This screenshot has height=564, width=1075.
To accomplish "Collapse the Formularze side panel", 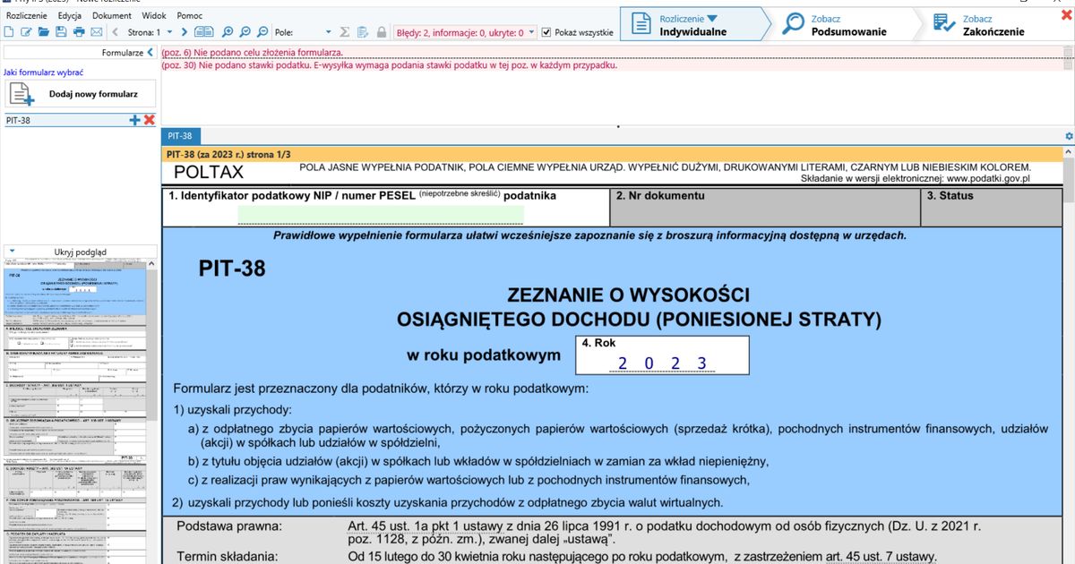I will pyautogui.click(x=150, y=53).
